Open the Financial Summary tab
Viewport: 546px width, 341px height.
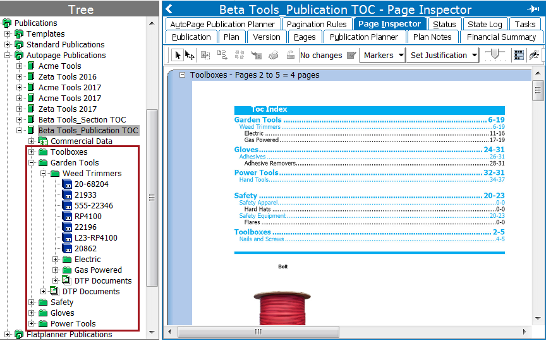coord(500,37)
